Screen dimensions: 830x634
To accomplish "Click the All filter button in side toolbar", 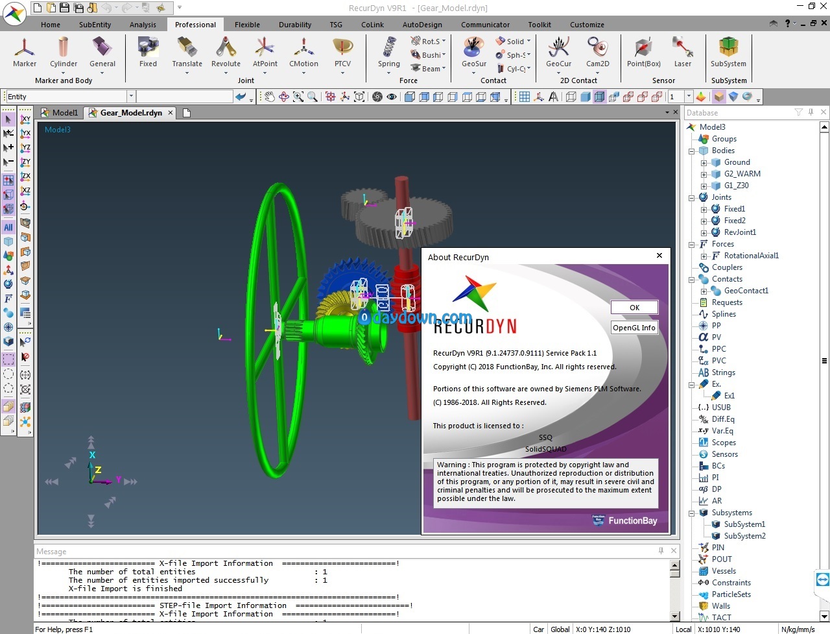I will click(x=8, y=227).
